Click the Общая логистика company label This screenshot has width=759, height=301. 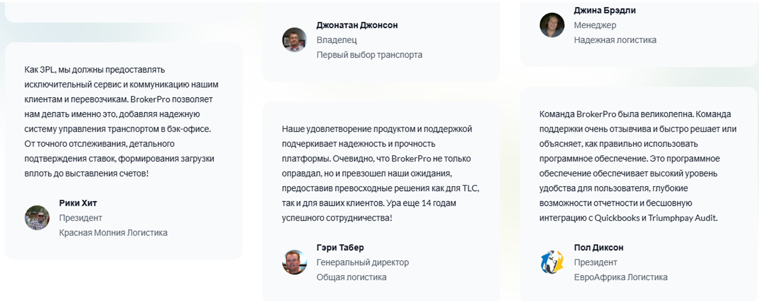(x=351, y=277)
